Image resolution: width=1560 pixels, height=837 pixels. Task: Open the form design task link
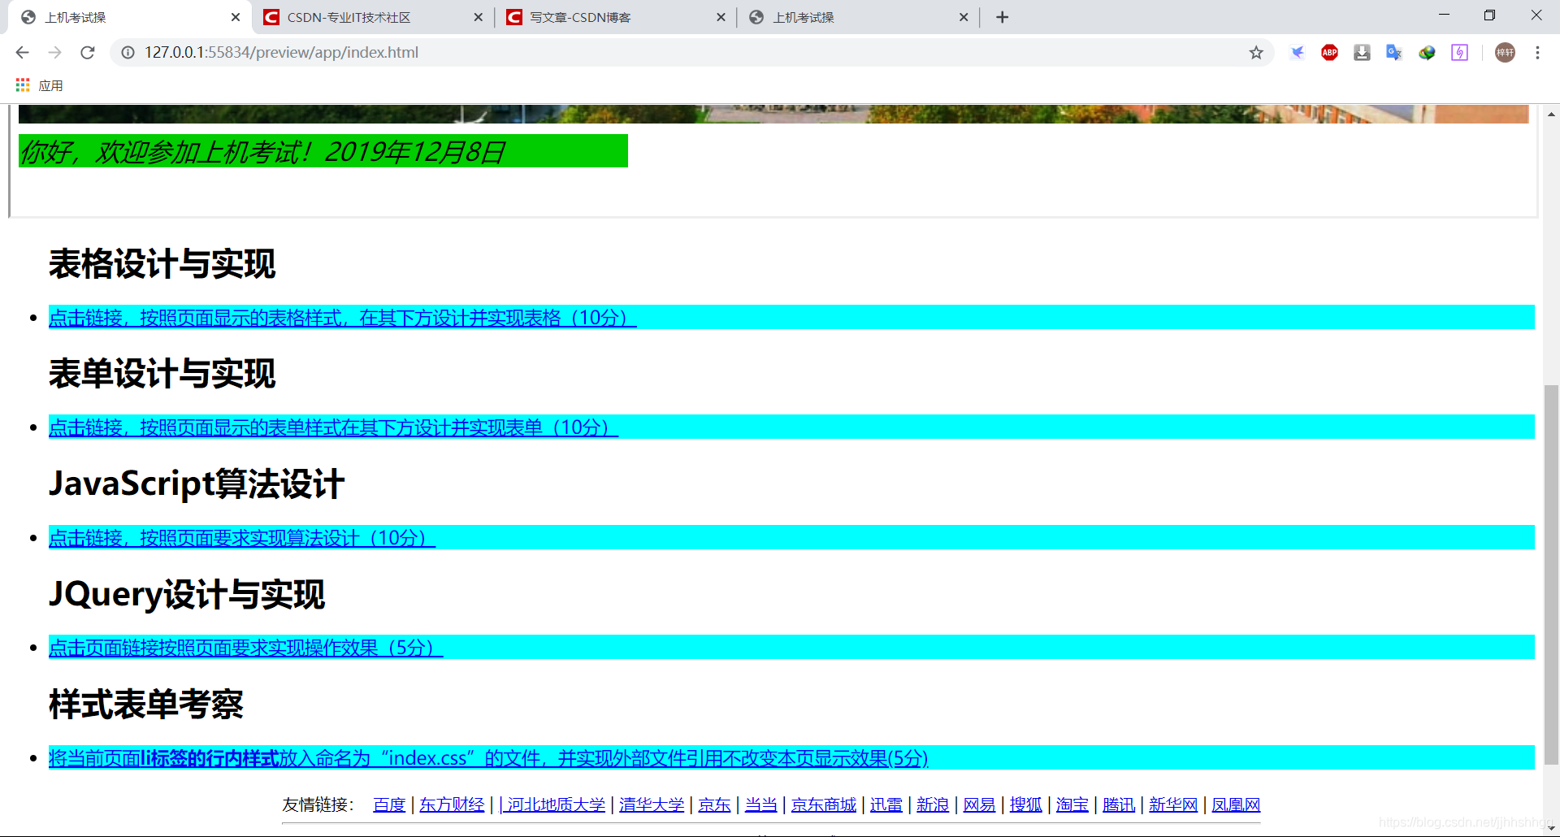click(x=333, y=427)
